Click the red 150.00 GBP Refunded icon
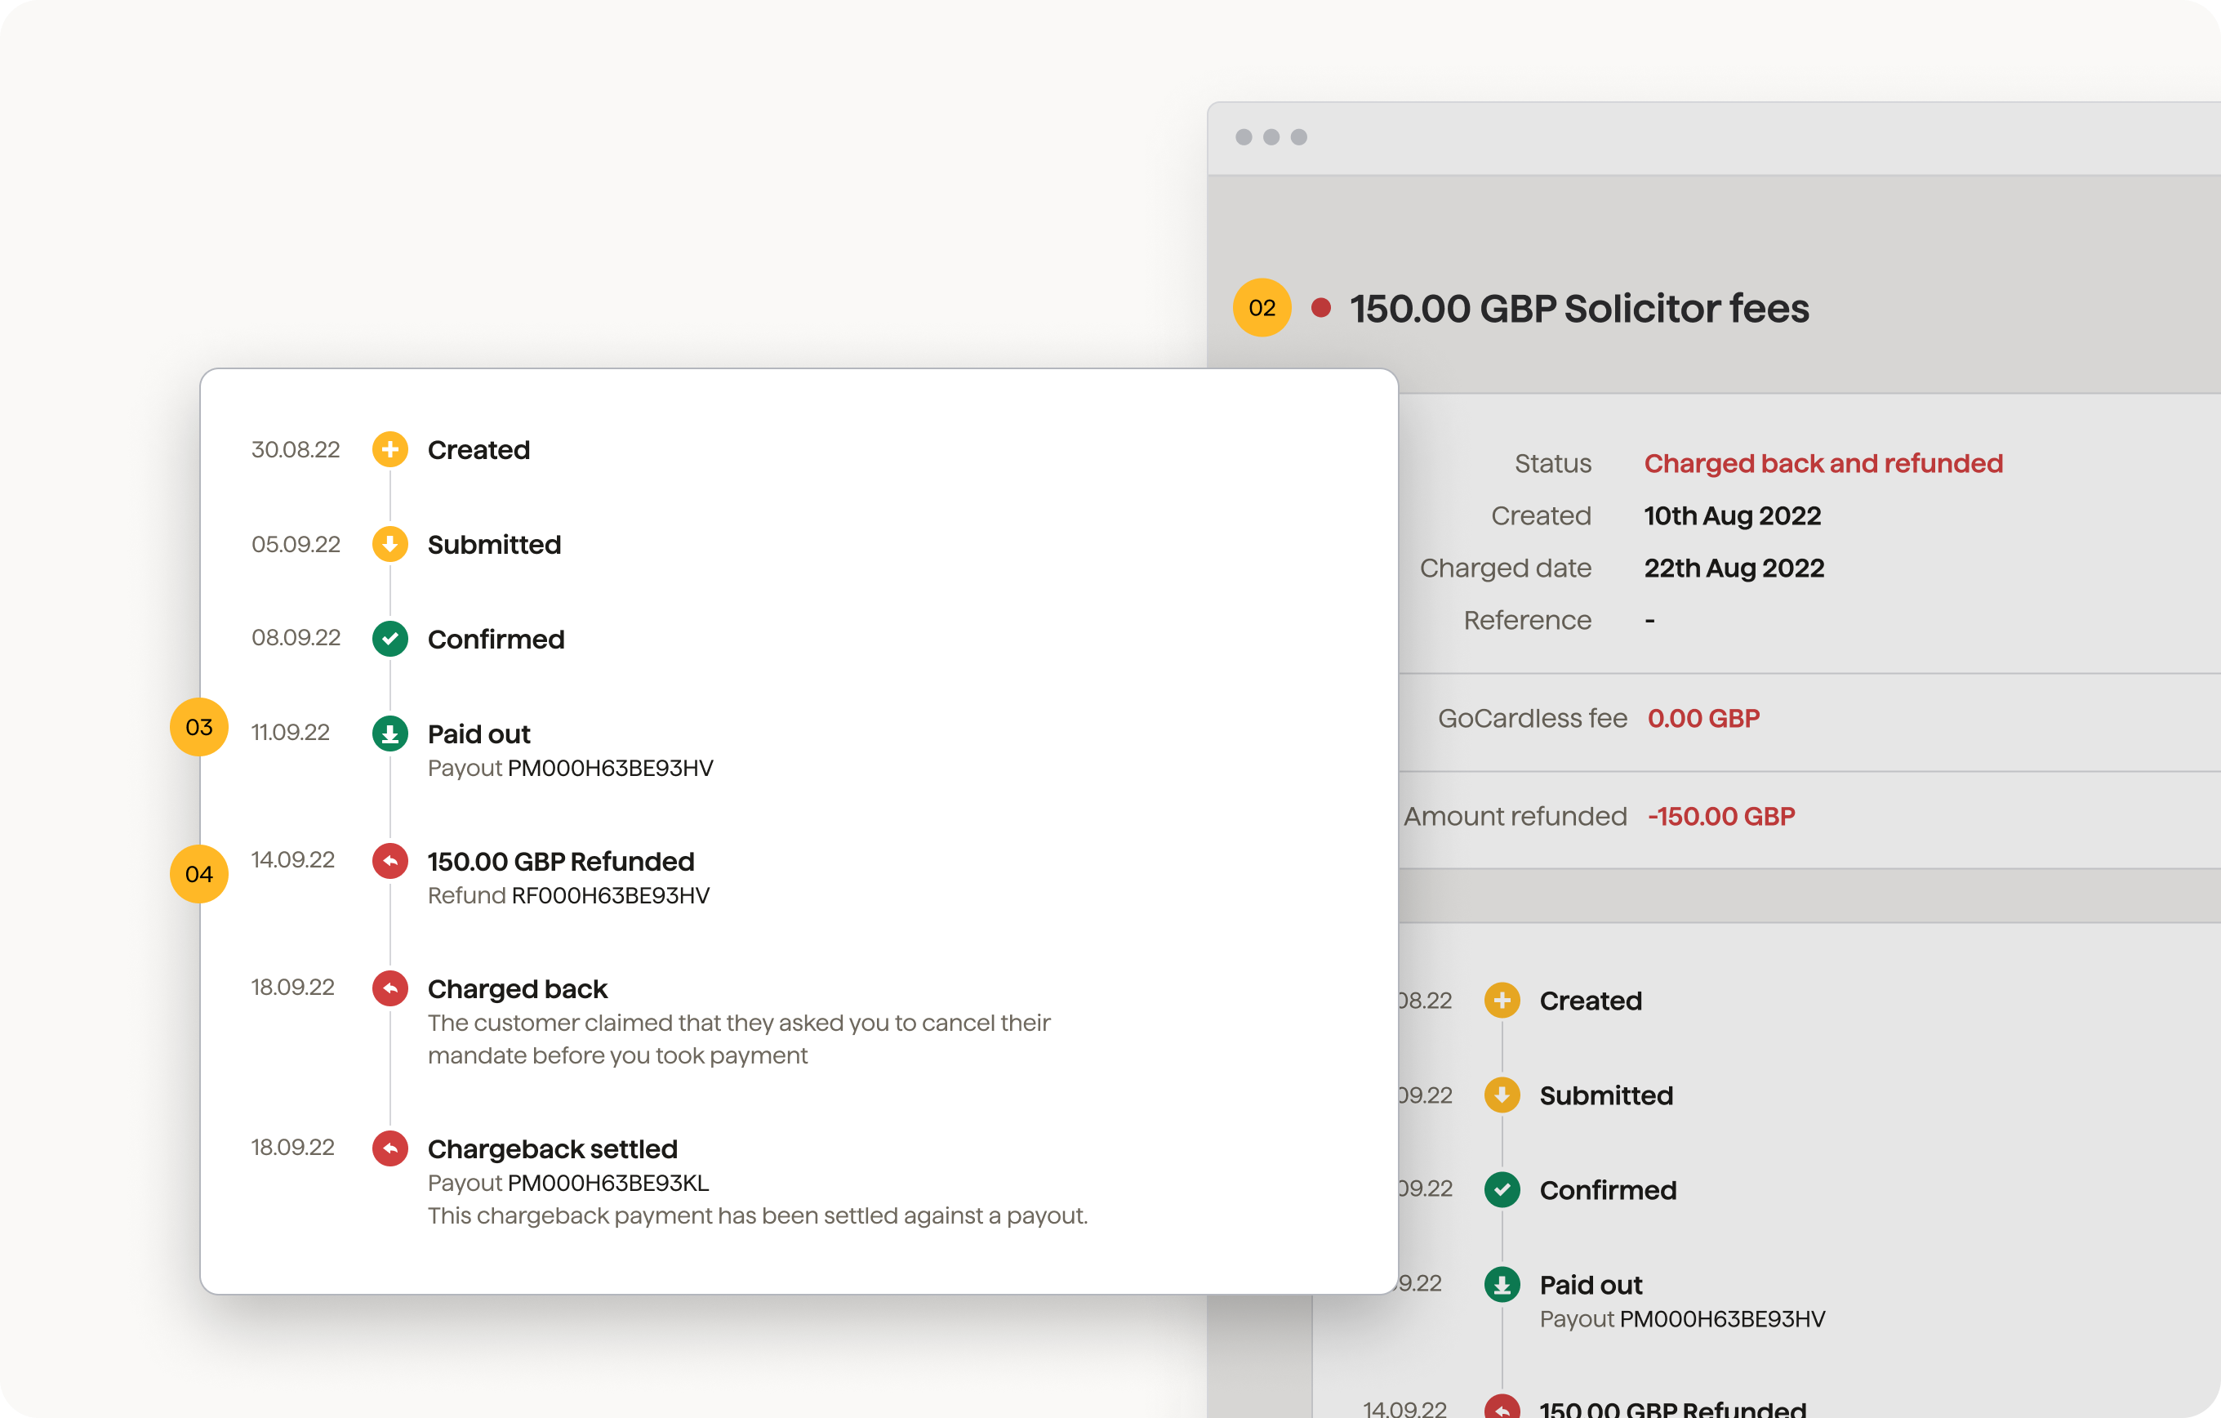 390,861
